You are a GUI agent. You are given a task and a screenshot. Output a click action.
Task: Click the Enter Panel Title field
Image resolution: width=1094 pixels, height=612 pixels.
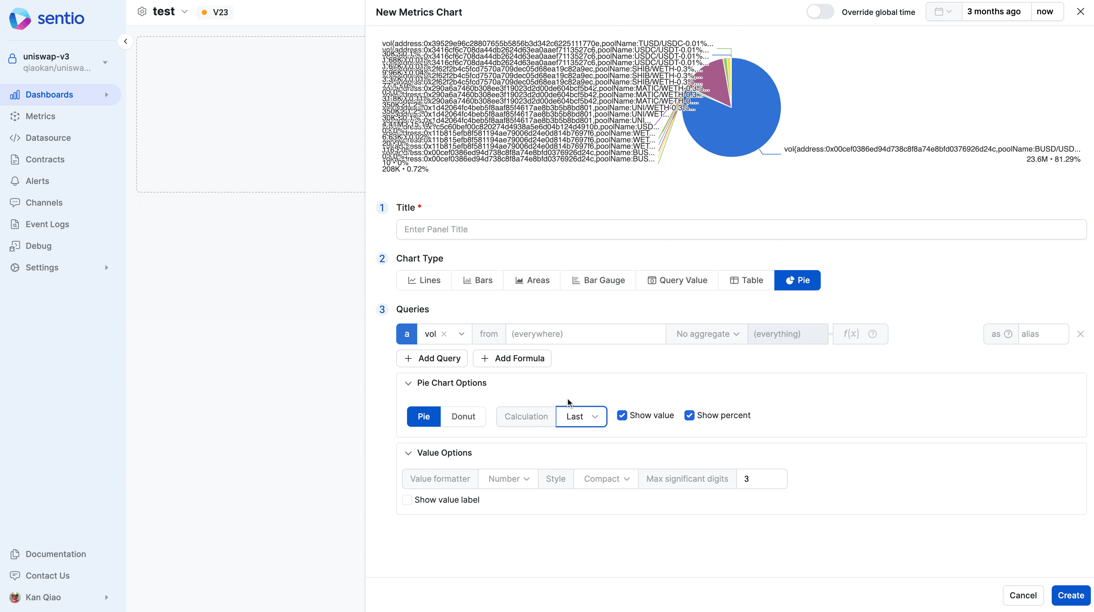point(741,229)
